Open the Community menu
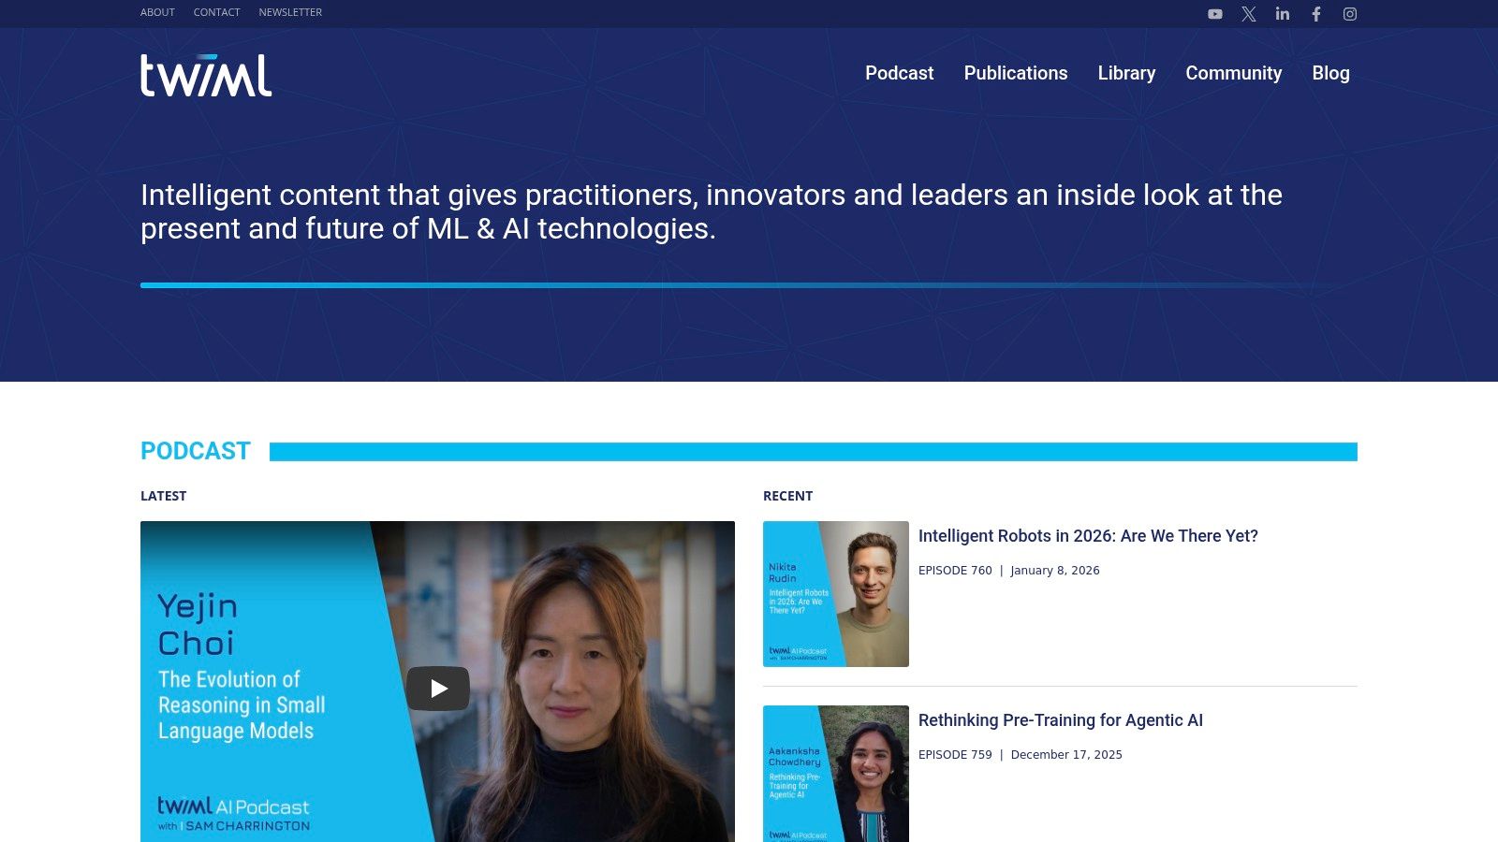Screen dimensions: 1498x842 pyautogui.click(x=1234, y=73)
